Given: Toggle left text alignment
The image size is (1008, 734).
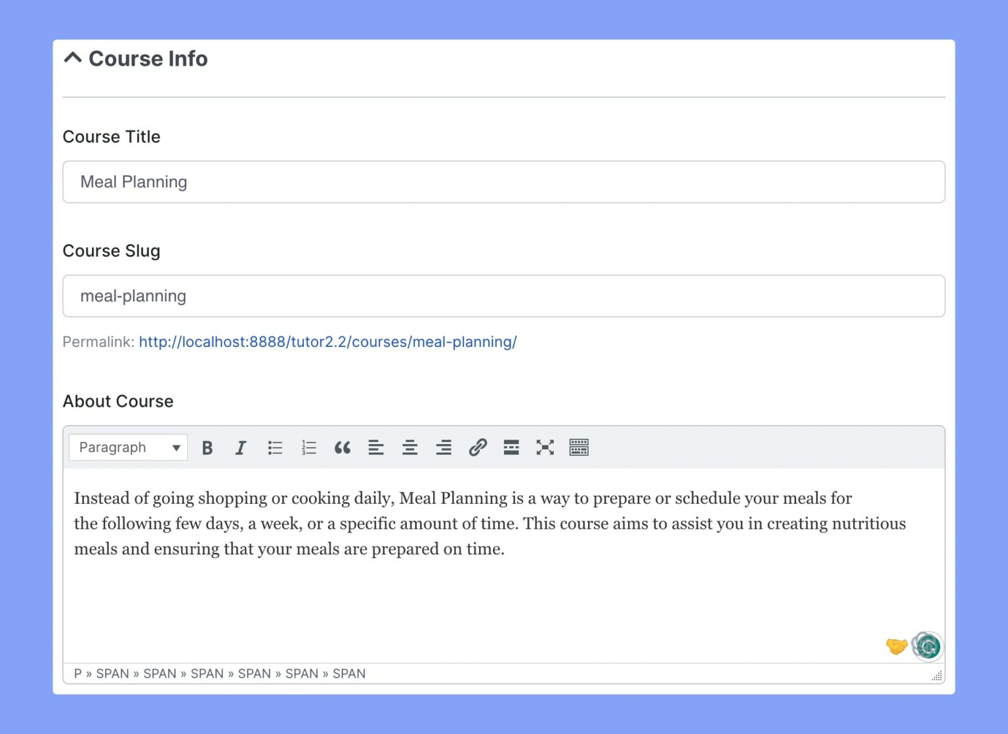Looking at the screenshot, I should (x=376, y=447).
